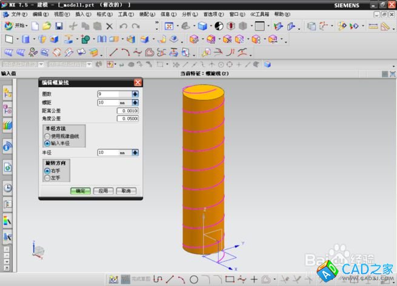Click the 取消 button
The width and height of the screenshot is (397, 286).
tap(125, 191)
